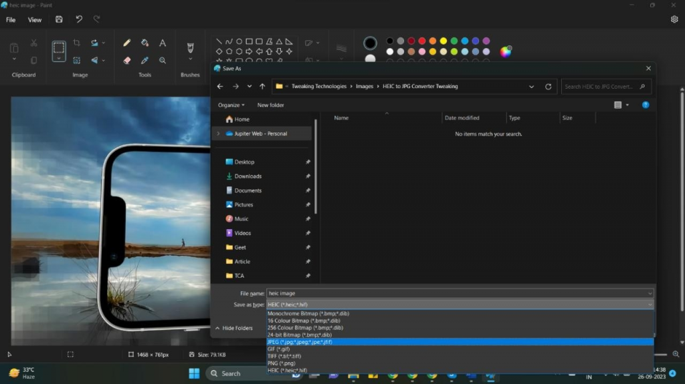Viewport: 685px width, 384px height.
Task: Select the Fill bucket tool
Action: 144,43
